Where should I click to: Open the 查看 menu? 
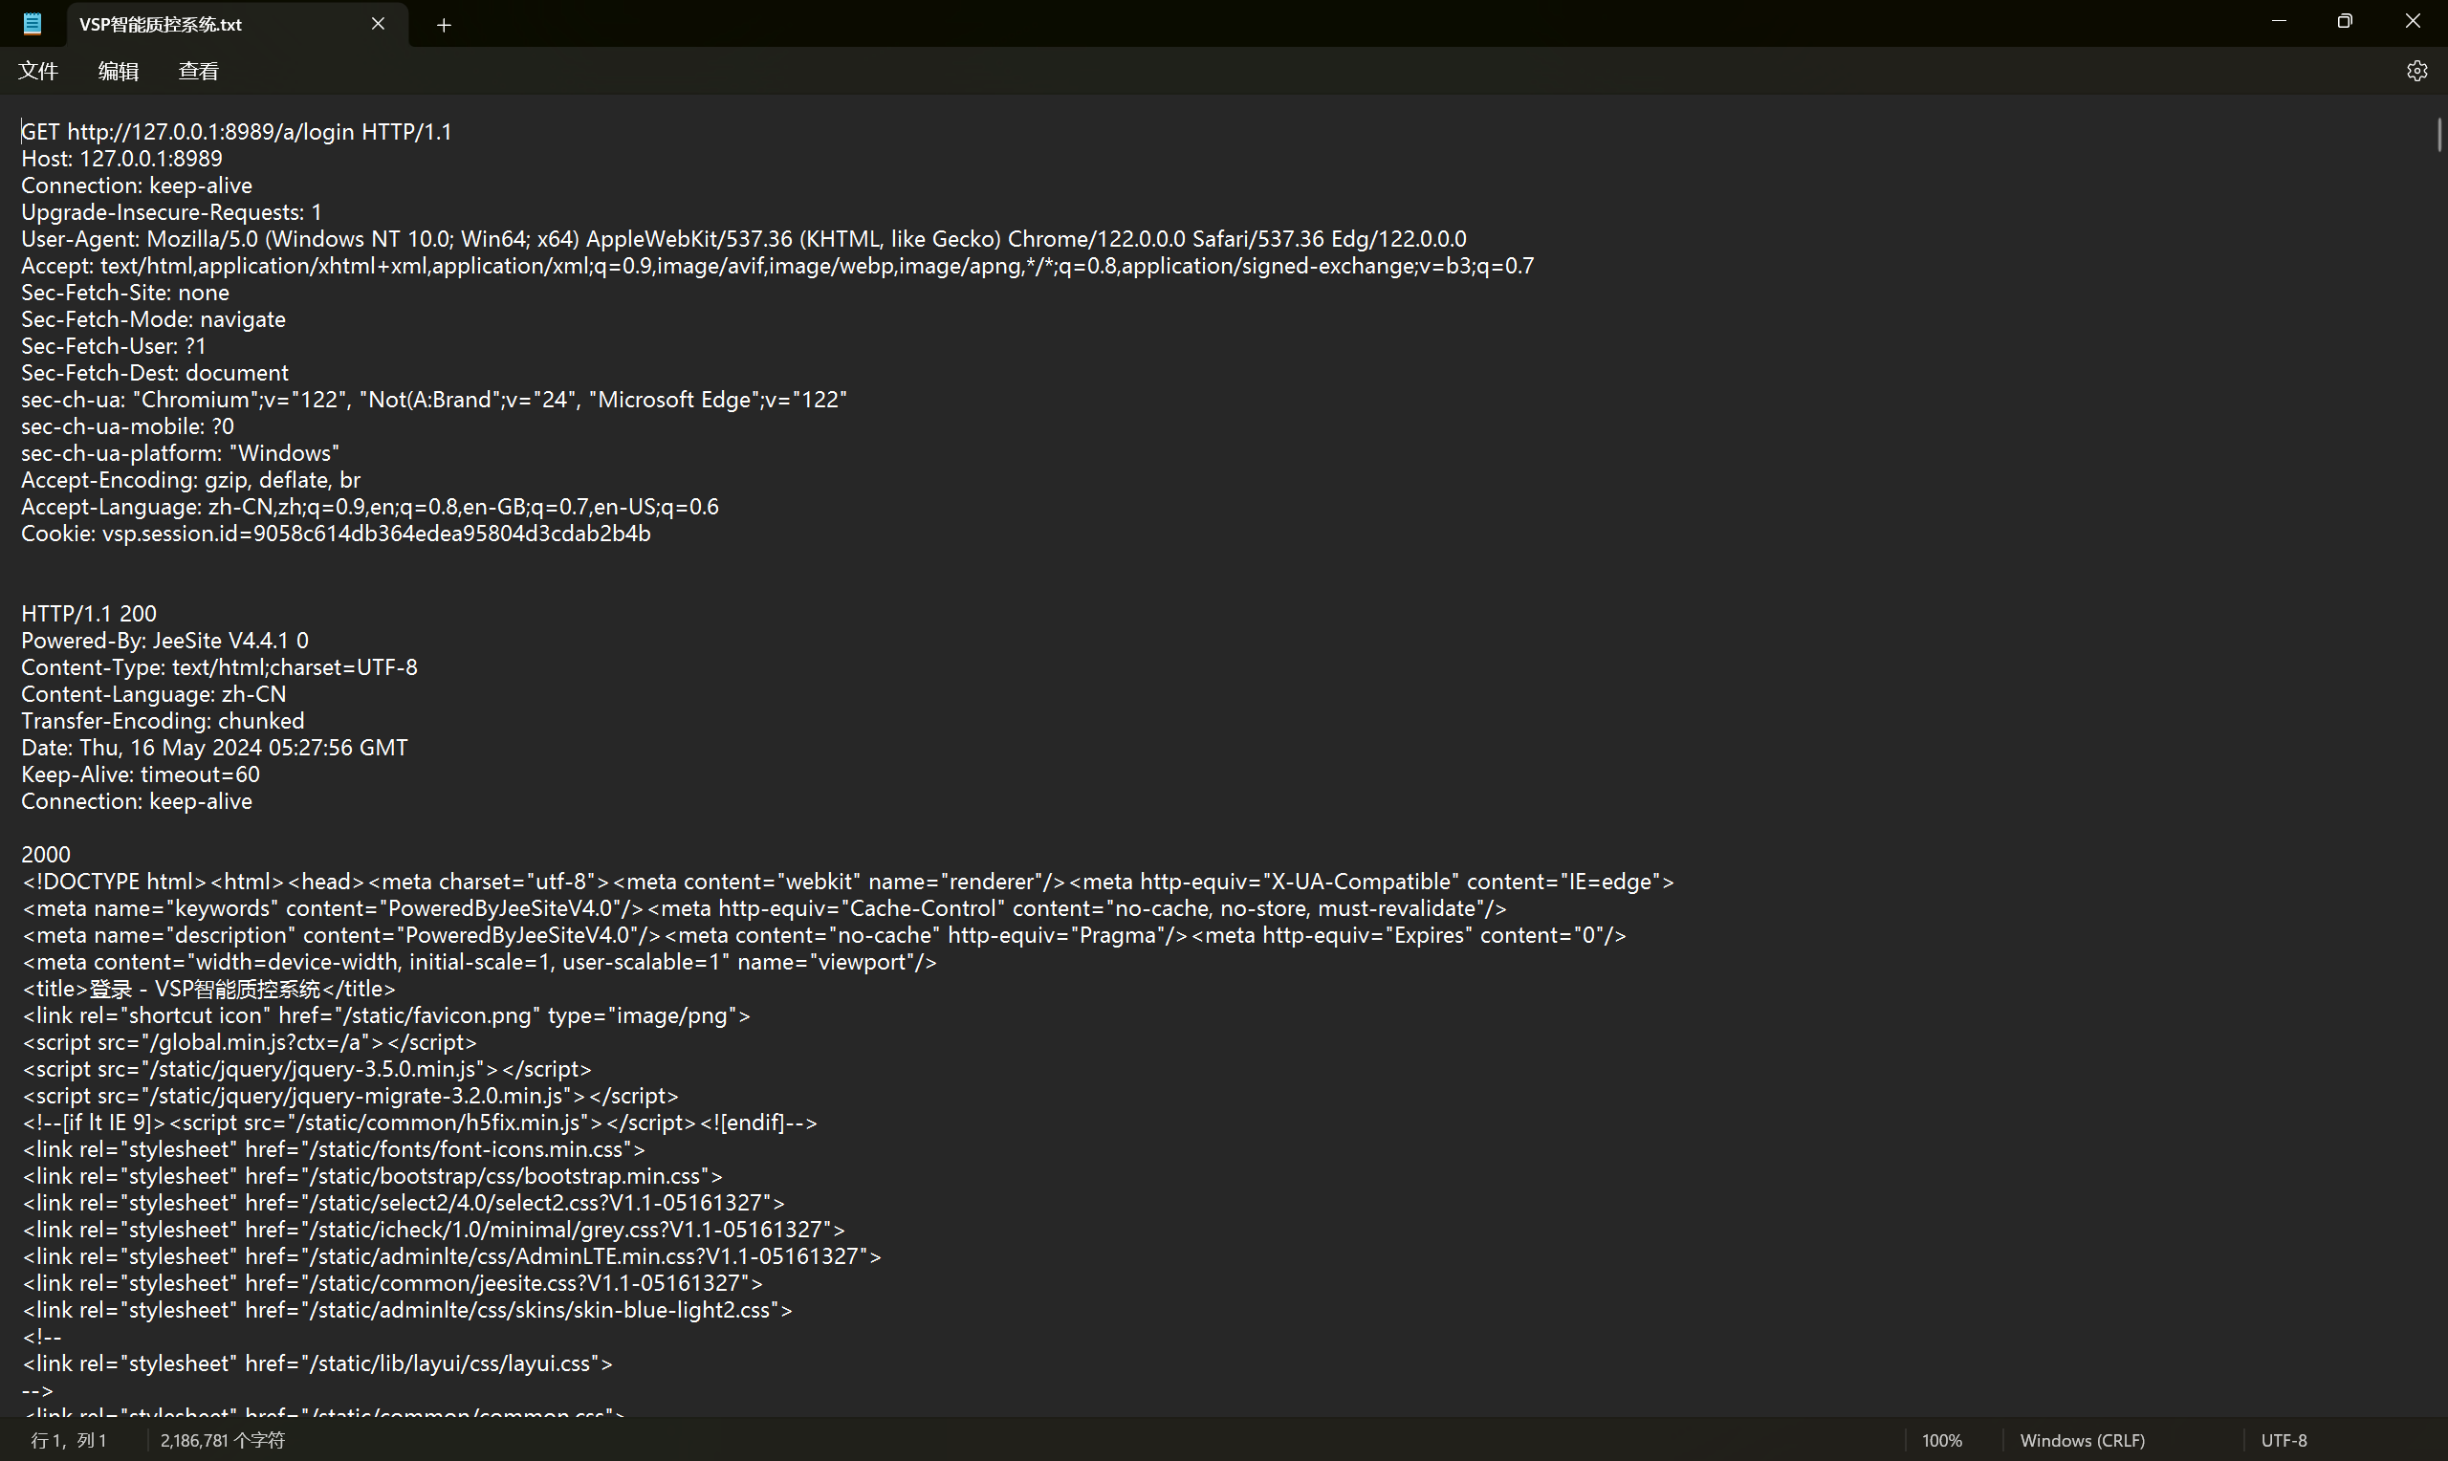click(x=198, y=71)
